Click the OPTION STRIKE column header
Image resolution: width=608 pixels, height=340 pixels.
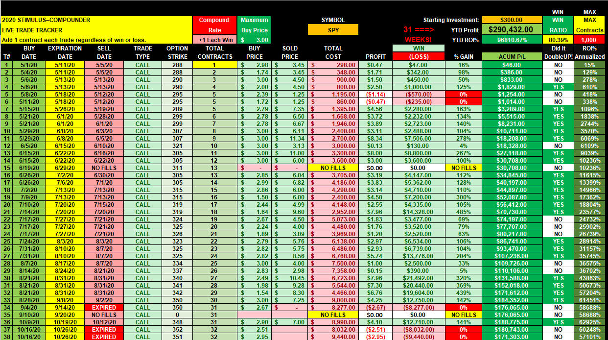point(177,52)
